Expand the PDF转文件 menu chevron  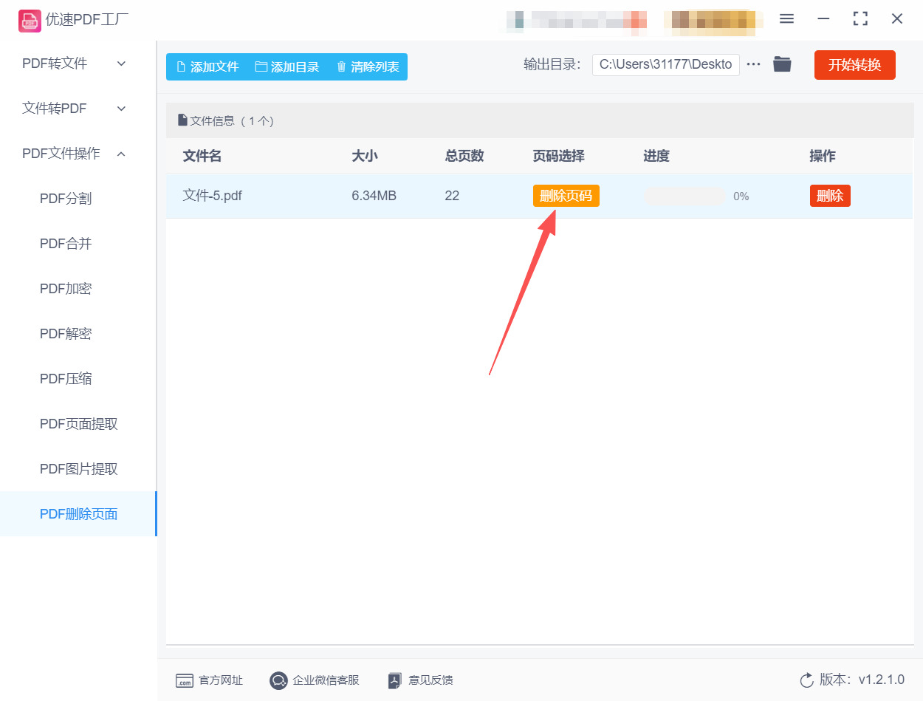coord(122,64)
